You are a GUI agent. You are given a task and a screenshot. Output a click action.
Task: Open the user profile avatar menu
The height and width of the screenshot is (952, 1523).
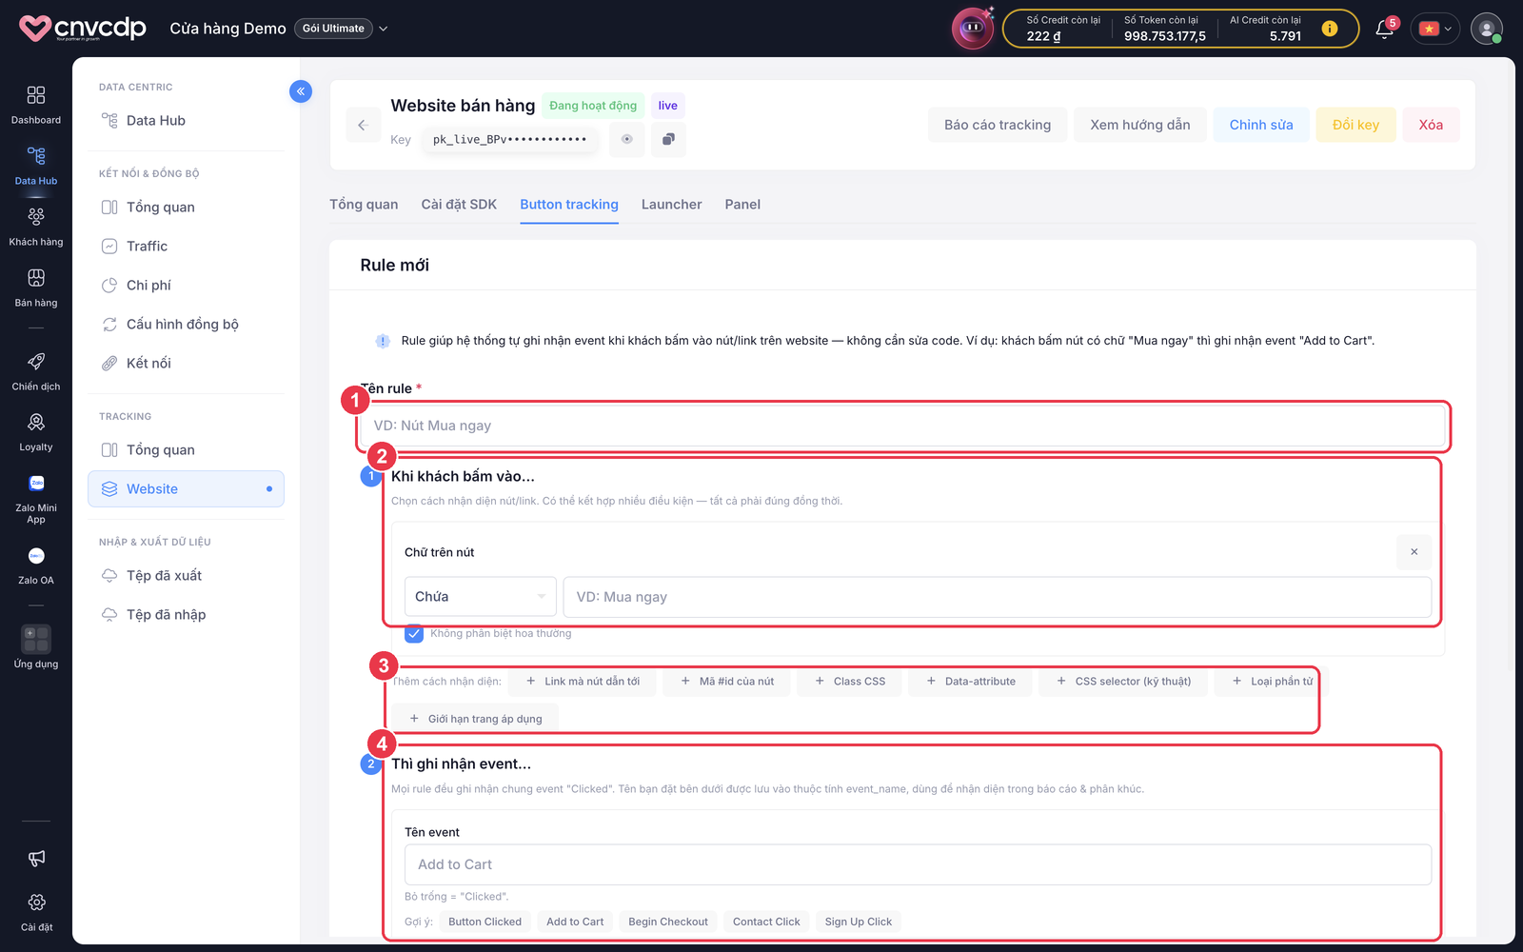[x=1487, y=29]
